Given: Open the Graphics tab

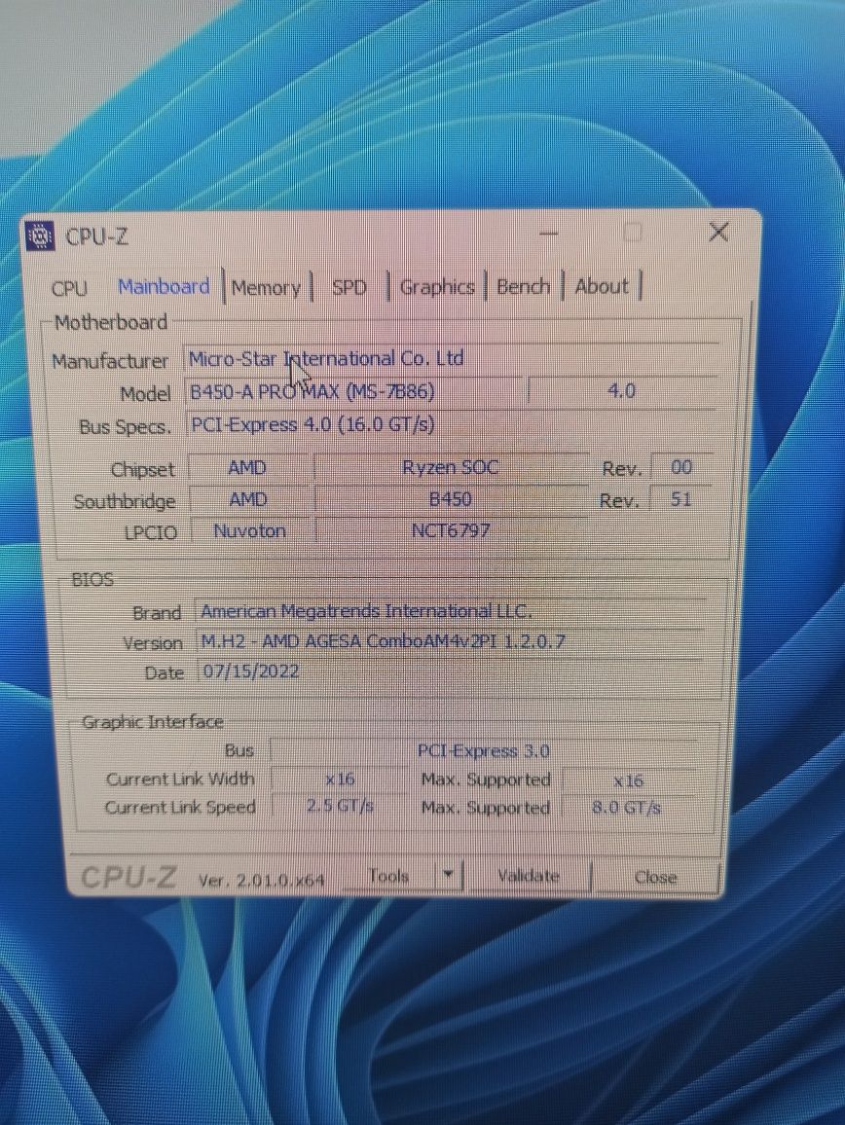Looking at the screenshot, I should pyautogui.click(x=437, y=287).
